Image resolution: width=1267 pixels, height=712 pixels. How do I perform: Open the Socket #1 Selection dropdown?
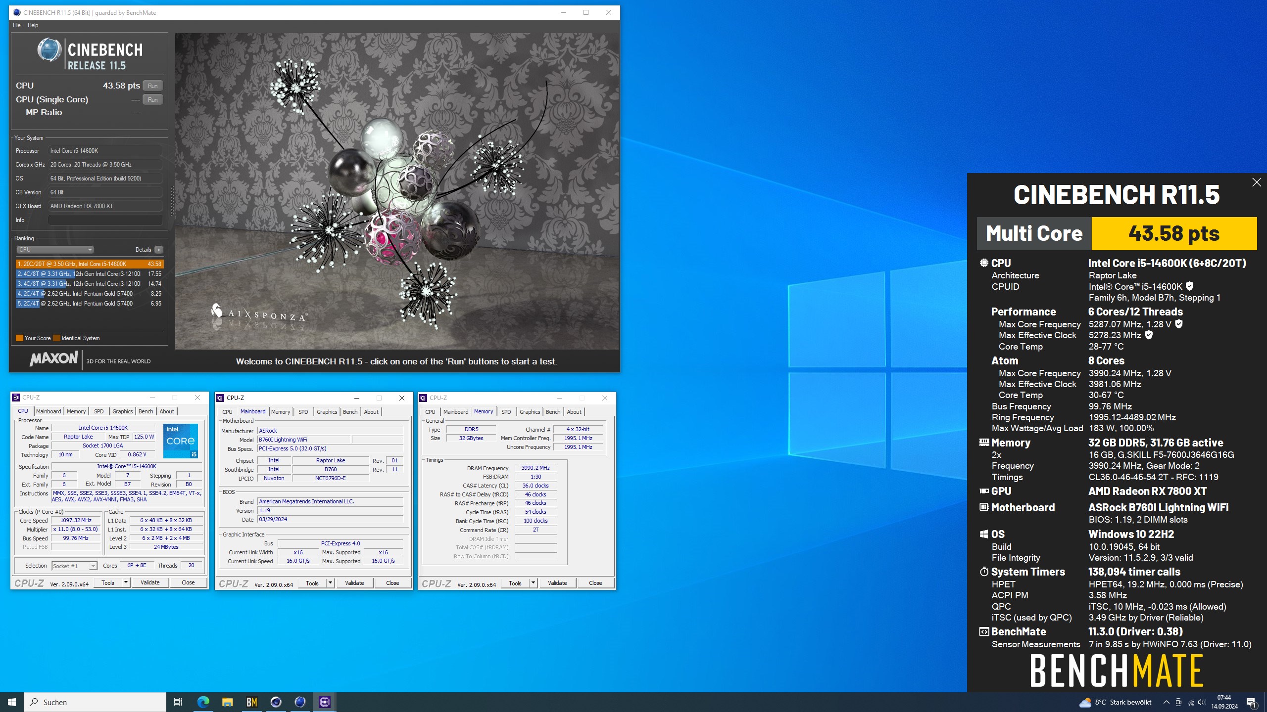[x=74, y=566]
